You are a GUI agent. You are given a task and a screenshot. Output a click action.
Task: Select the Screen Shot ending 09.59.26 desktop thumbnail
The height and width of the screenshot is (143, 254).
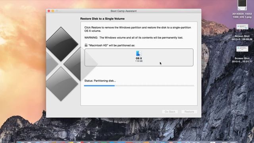pos(242,27)
